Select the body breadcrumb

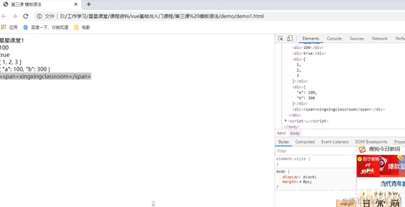click(x=295, y=133)
